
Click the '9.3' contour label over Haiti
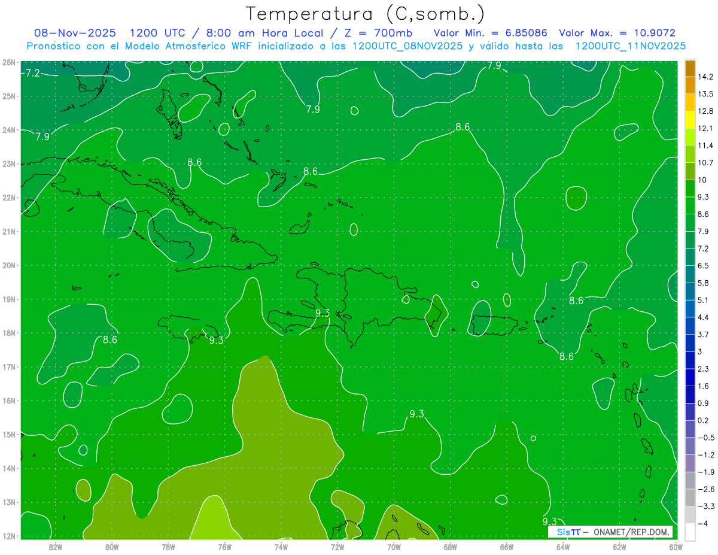(323, 313)
